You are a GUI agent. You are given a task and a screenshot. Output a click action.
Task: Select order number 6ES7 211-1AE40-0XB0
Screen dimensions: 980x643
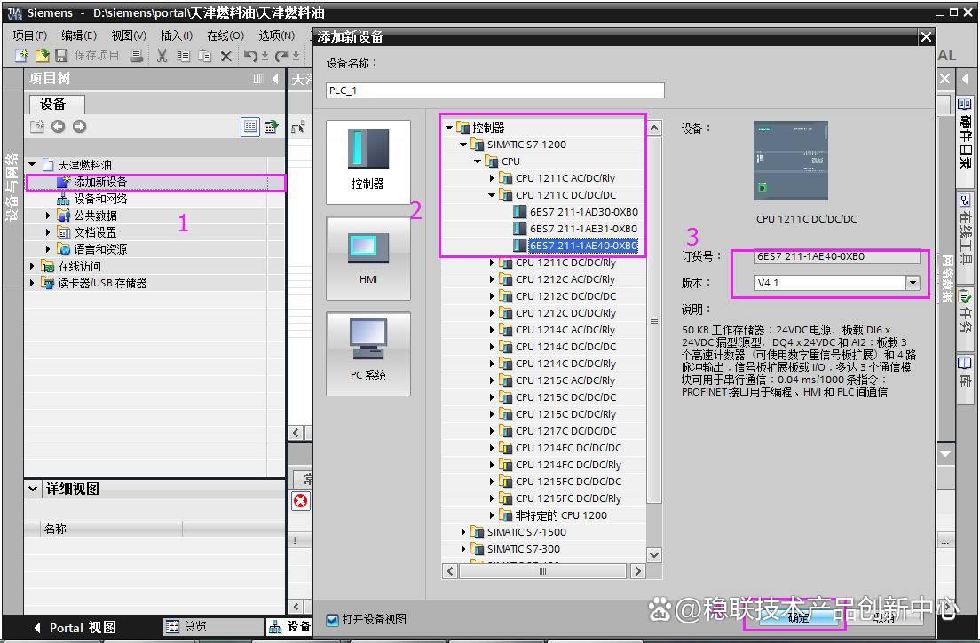[x=584, y=246]
